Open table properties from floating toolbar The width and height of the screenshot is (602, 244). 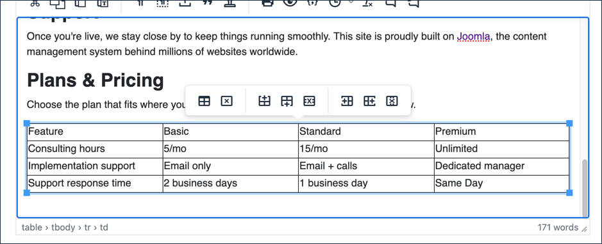(x=205, y=101)
